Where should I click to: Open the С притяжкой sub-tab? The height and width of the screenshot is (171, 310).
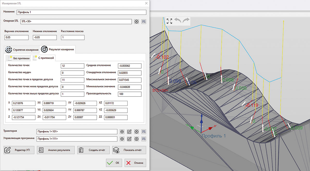click(x=43, y=58)
